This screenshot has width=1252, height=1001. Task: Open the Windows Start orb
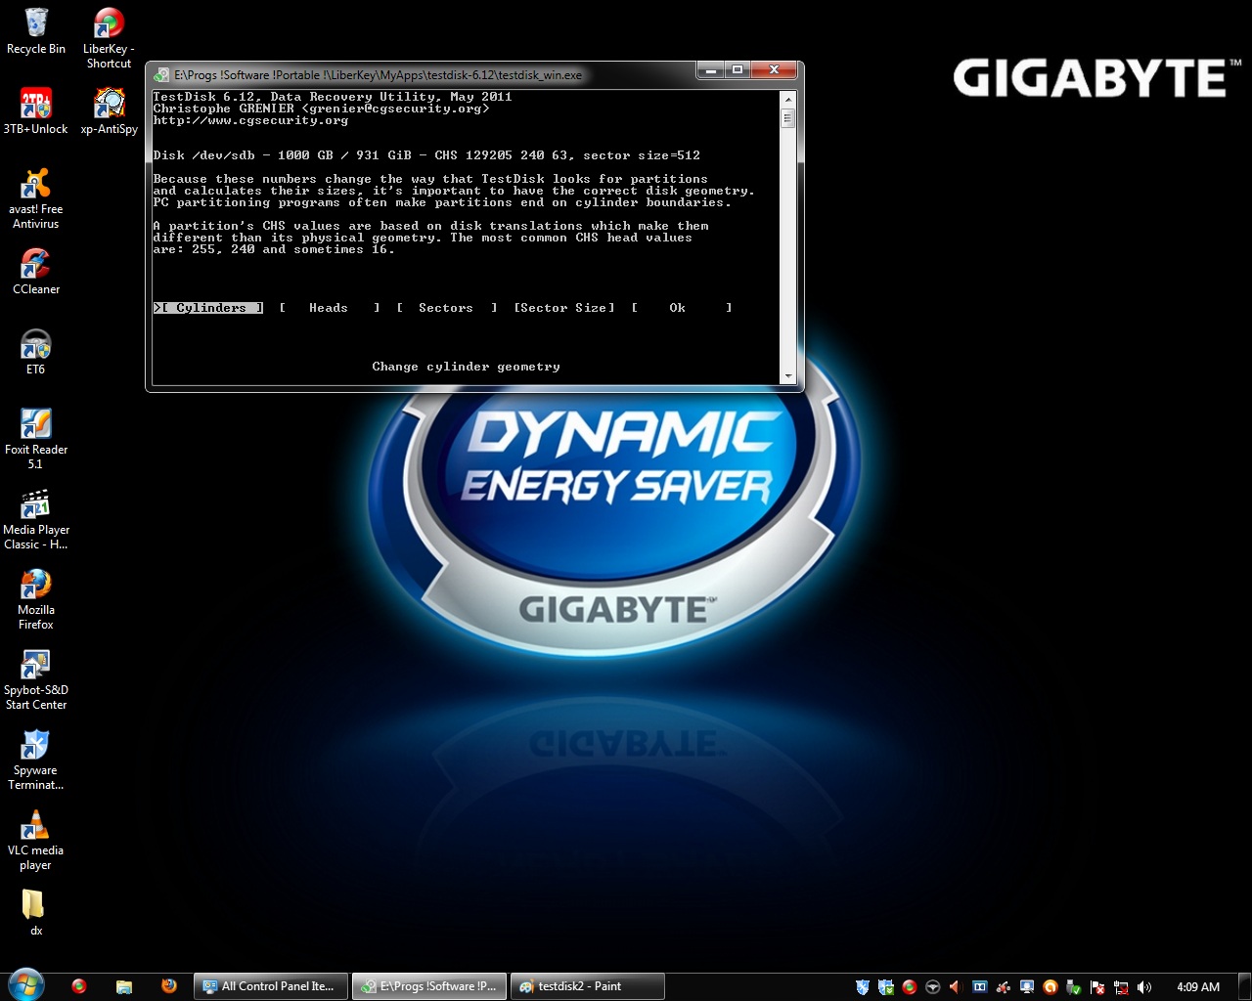pos(25,985)
